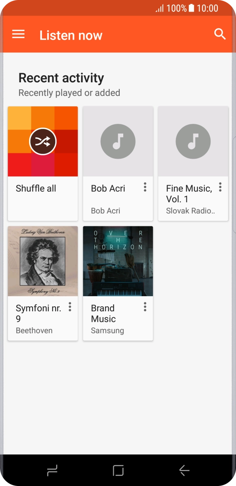Open the recent apps navigation button
Viewport: 236px width, 486px height.
click(52, 470)
